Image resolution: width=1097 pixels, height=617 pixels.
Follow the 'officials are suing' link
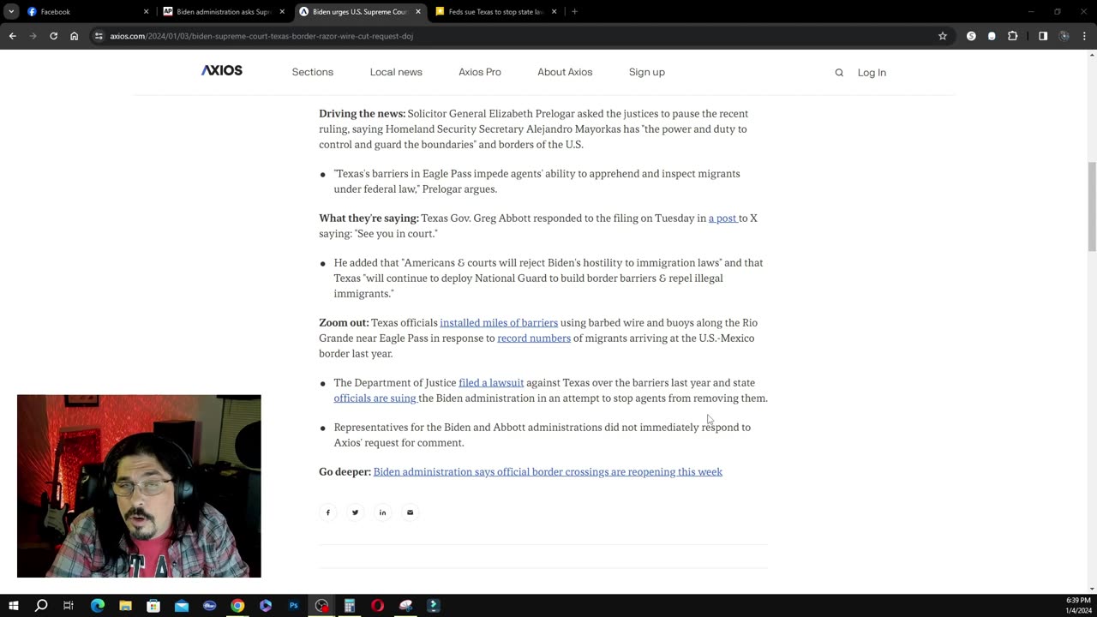pyautogui.click(x=375, y=398)
